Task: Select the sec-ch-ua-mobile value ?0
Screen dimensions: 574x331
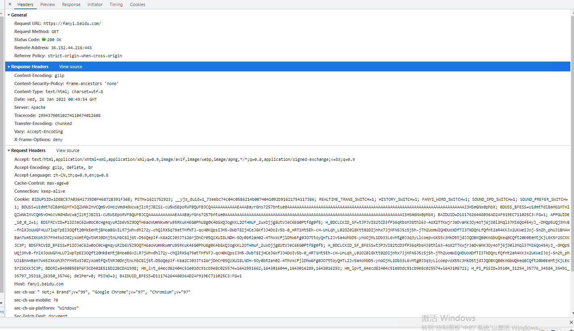Action: (x=56, y=300)
